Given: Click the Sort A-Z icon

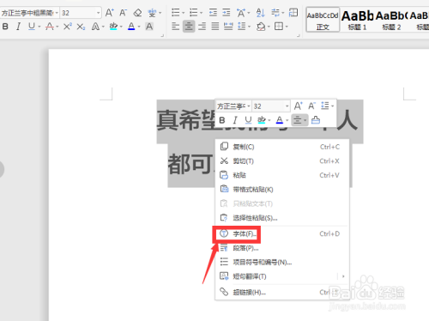Looking at the screenshot, I should (x=260, y=13).
